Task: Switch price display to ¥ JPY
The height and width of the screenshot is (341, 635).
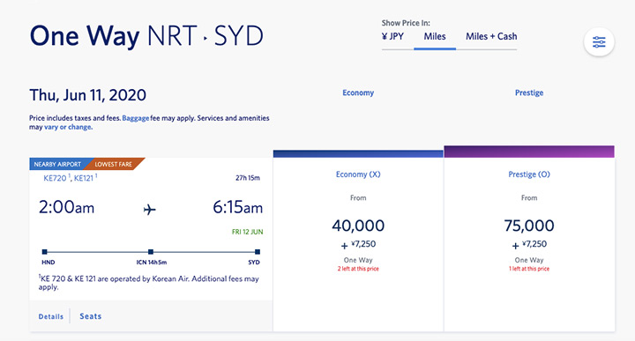Action: tap(392, 36)
